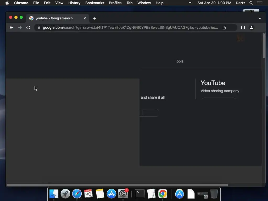Viewport: 268px width, 201px height.
Task: Open the Edit menu
Action: (x=47, y=3)
